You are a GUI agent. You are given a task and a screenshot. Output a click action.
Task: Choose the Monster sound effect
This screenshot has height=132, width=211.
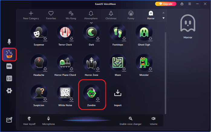144,63
